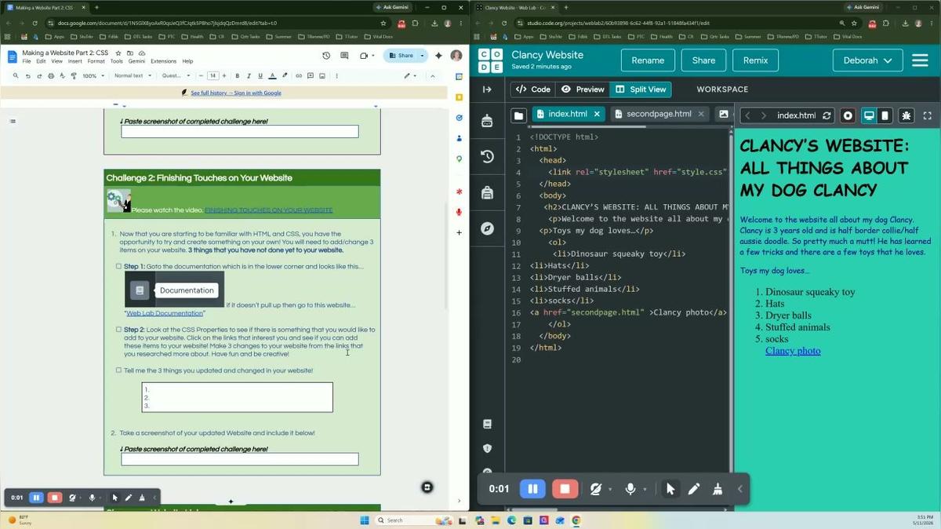Stop recording in the large recorder bar
The width and height of the screenshot is (941, 529).
click(x=565, y=489)
